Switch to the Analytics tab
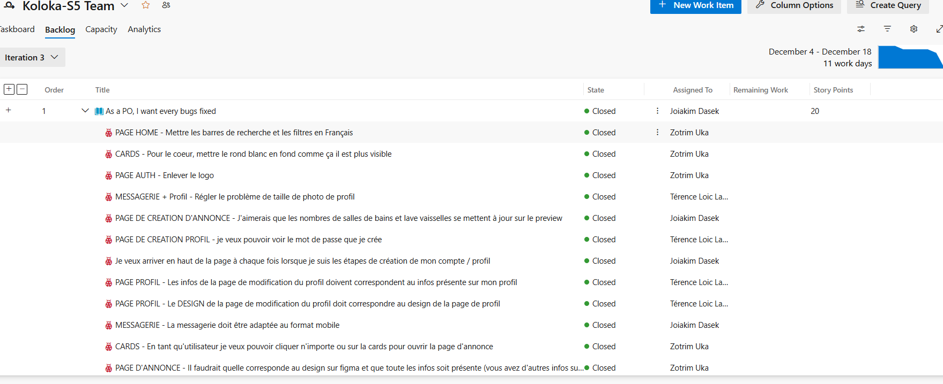 click(144, 29)
